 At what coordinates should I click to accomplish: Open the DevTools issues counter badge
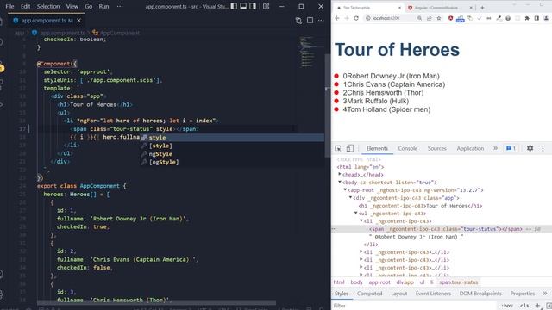click(x=511, y=148)
